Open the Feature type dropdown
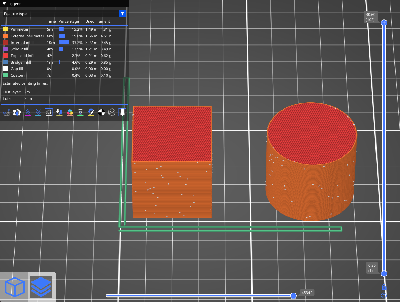The width and height of the screenshot is (400, 302). 122,14
